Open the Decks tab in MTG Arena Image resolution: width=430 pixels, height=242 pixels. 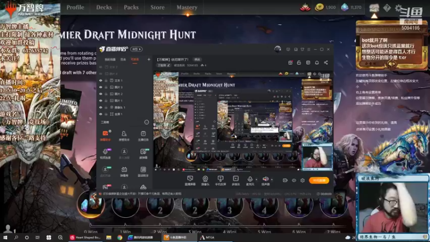[x=104, y=8]
